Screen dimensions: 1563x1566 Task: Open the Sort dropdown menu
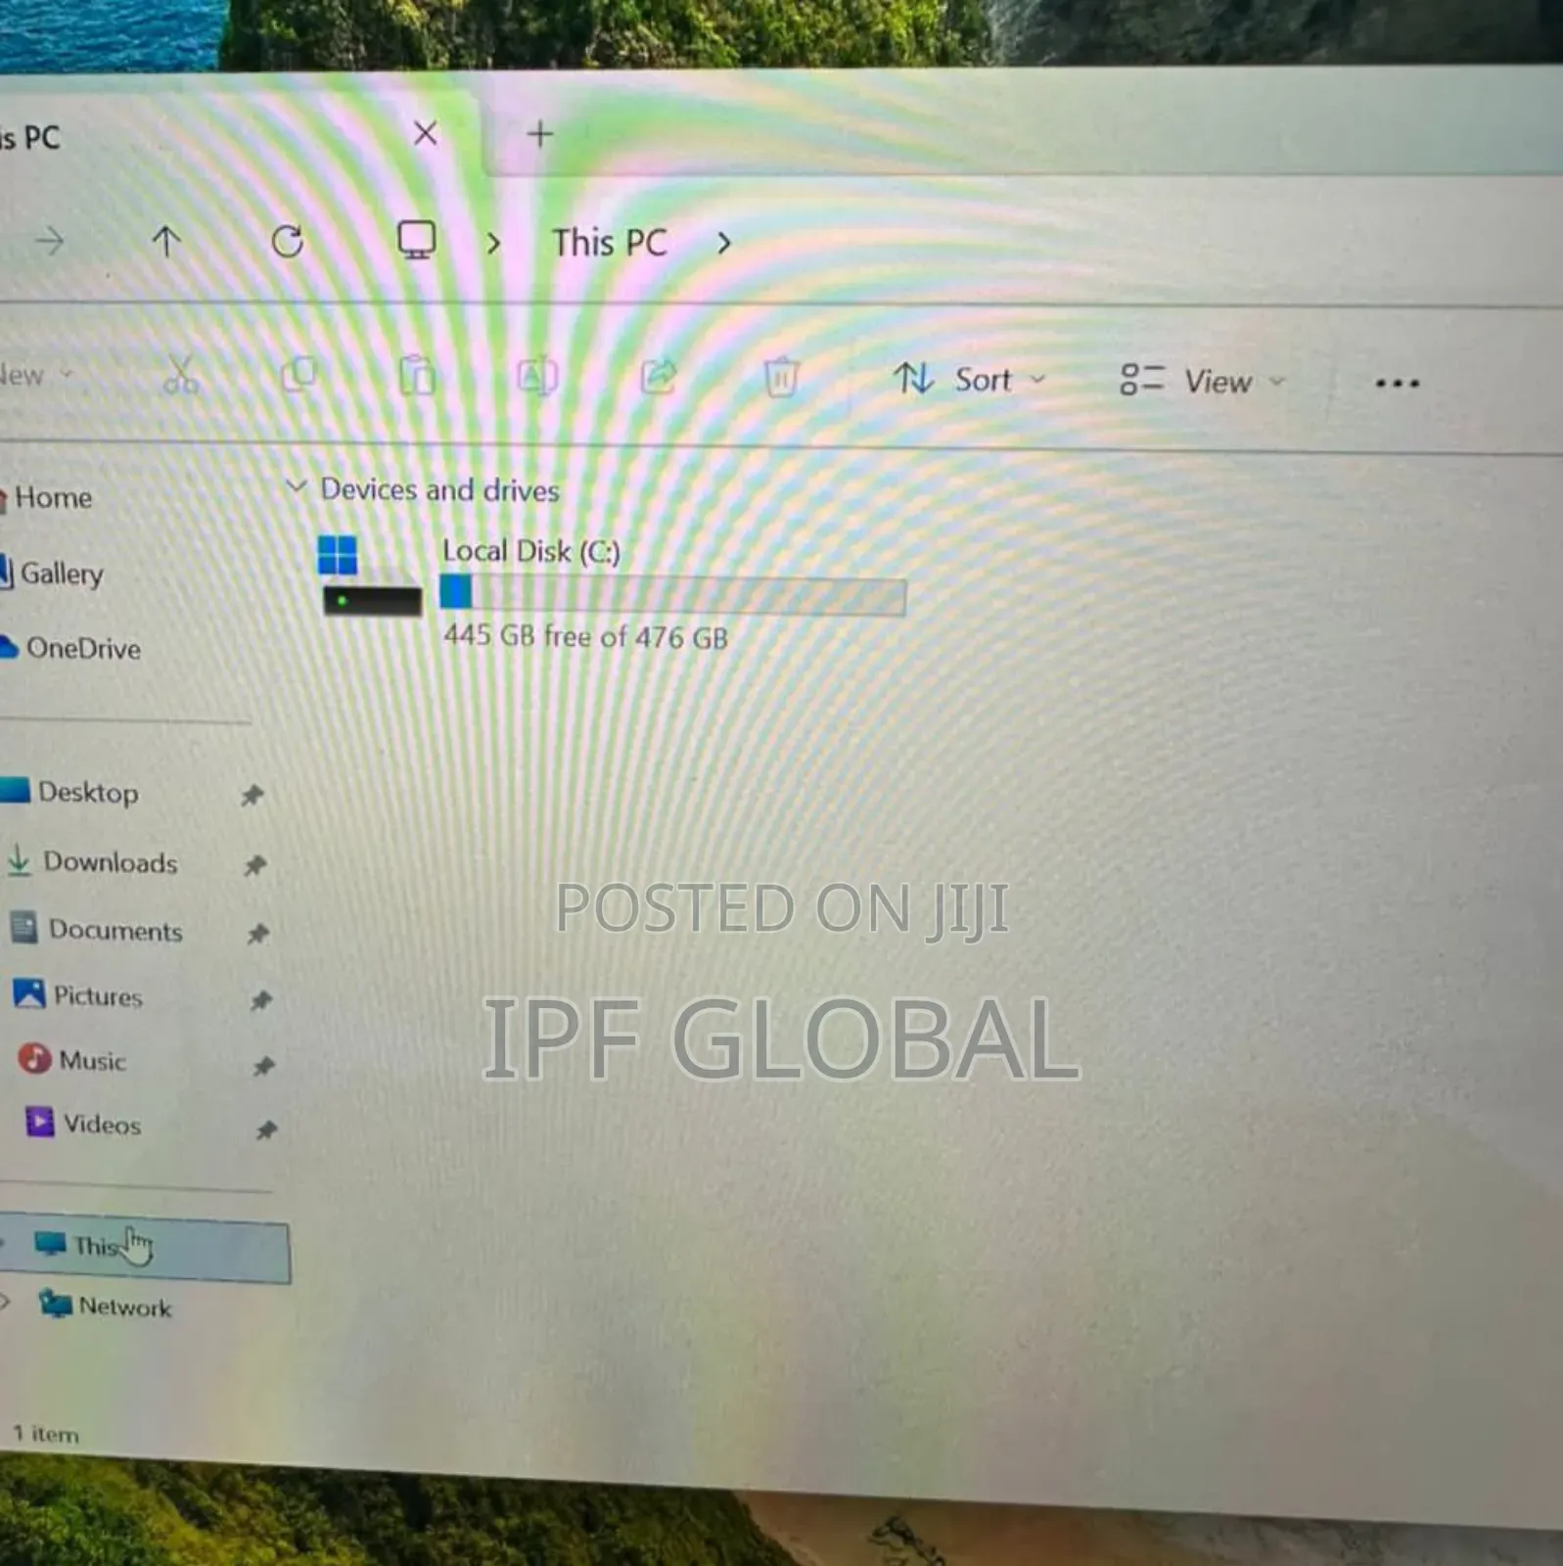pyautogui.click(x=970, y=379)
